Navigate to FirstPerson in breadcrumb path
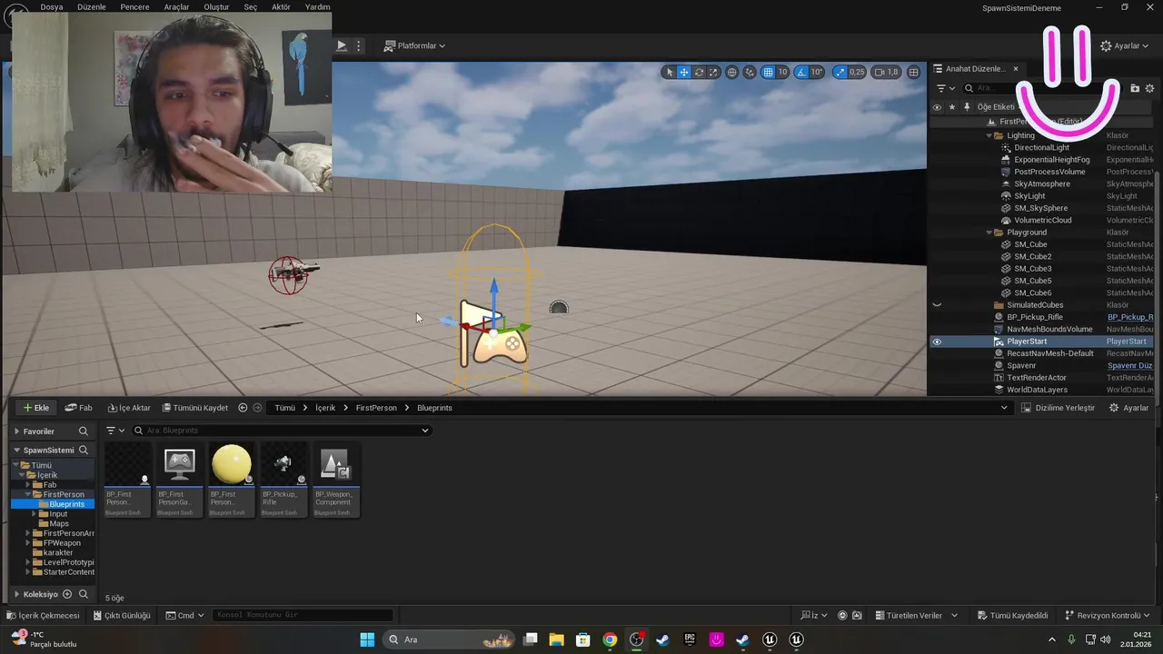The image size is (1163, 654). point(376,408)
